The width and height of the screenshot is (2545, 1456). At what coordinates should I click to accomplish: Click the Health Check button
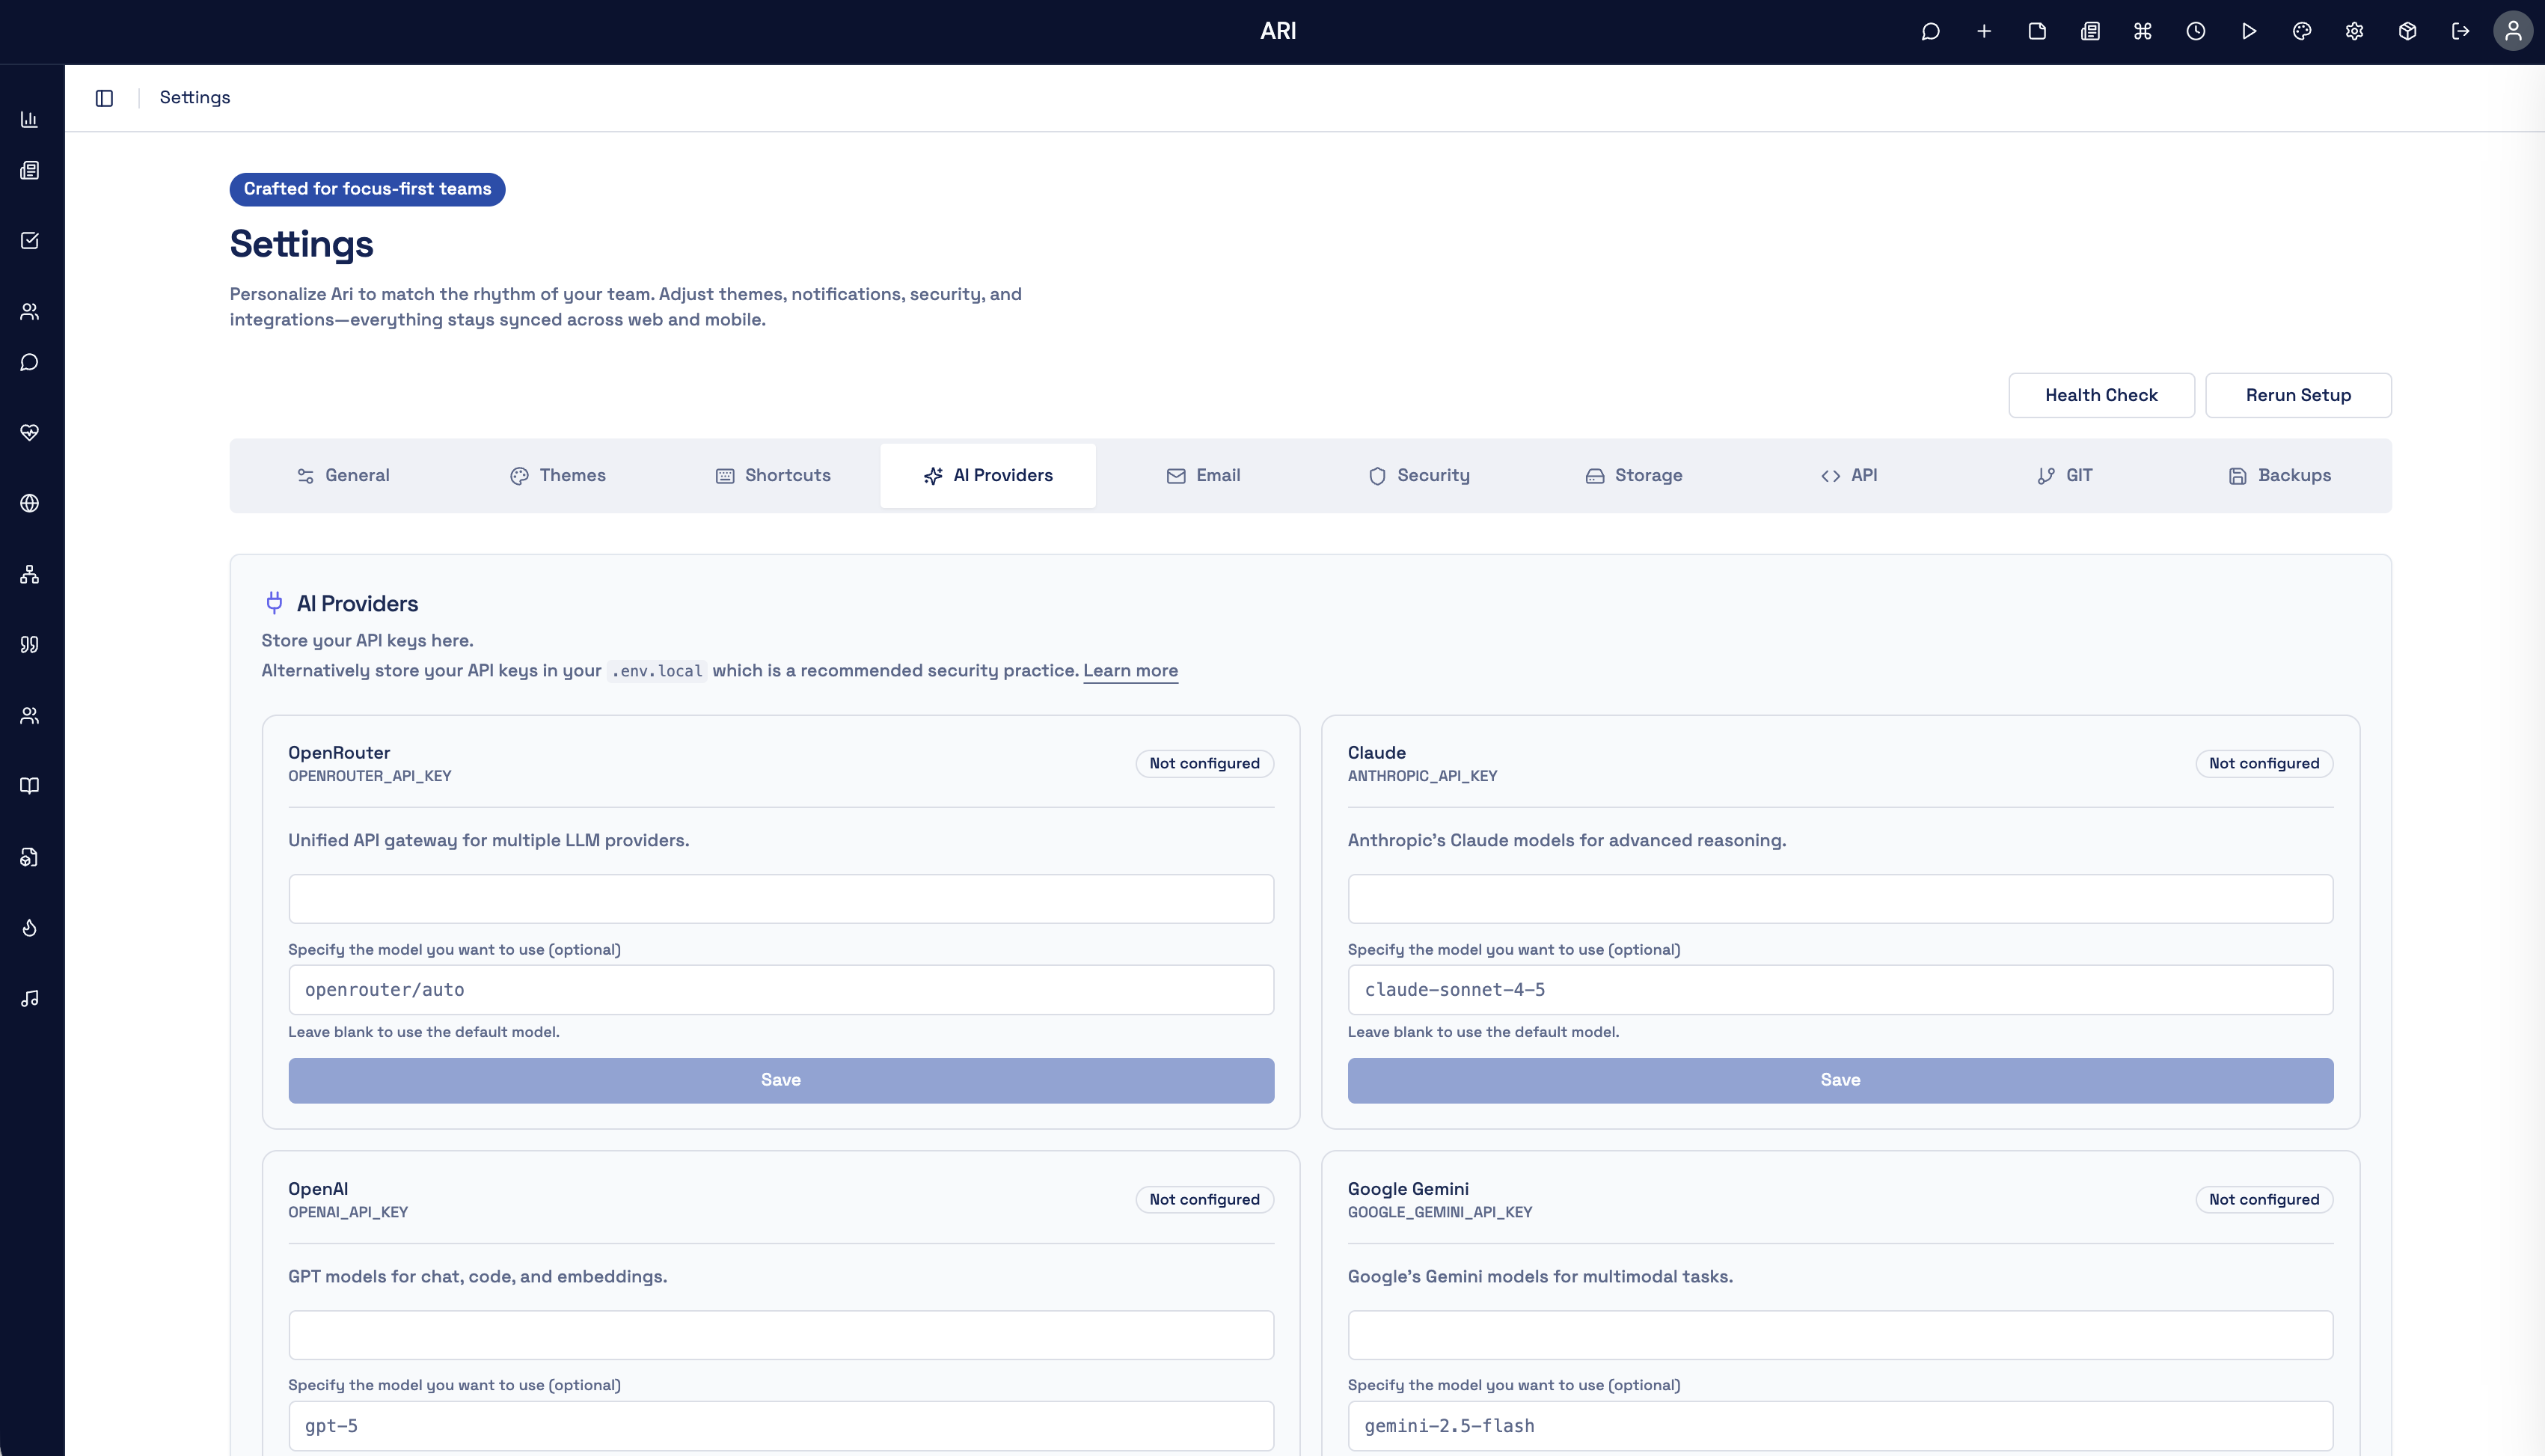pos(2101,395)
